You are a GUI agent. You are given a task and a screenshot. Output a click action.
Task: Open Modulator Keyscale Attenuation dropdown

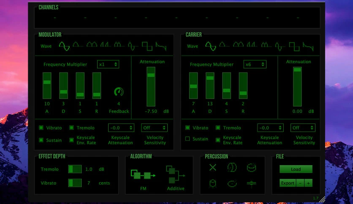pos(121,128)
